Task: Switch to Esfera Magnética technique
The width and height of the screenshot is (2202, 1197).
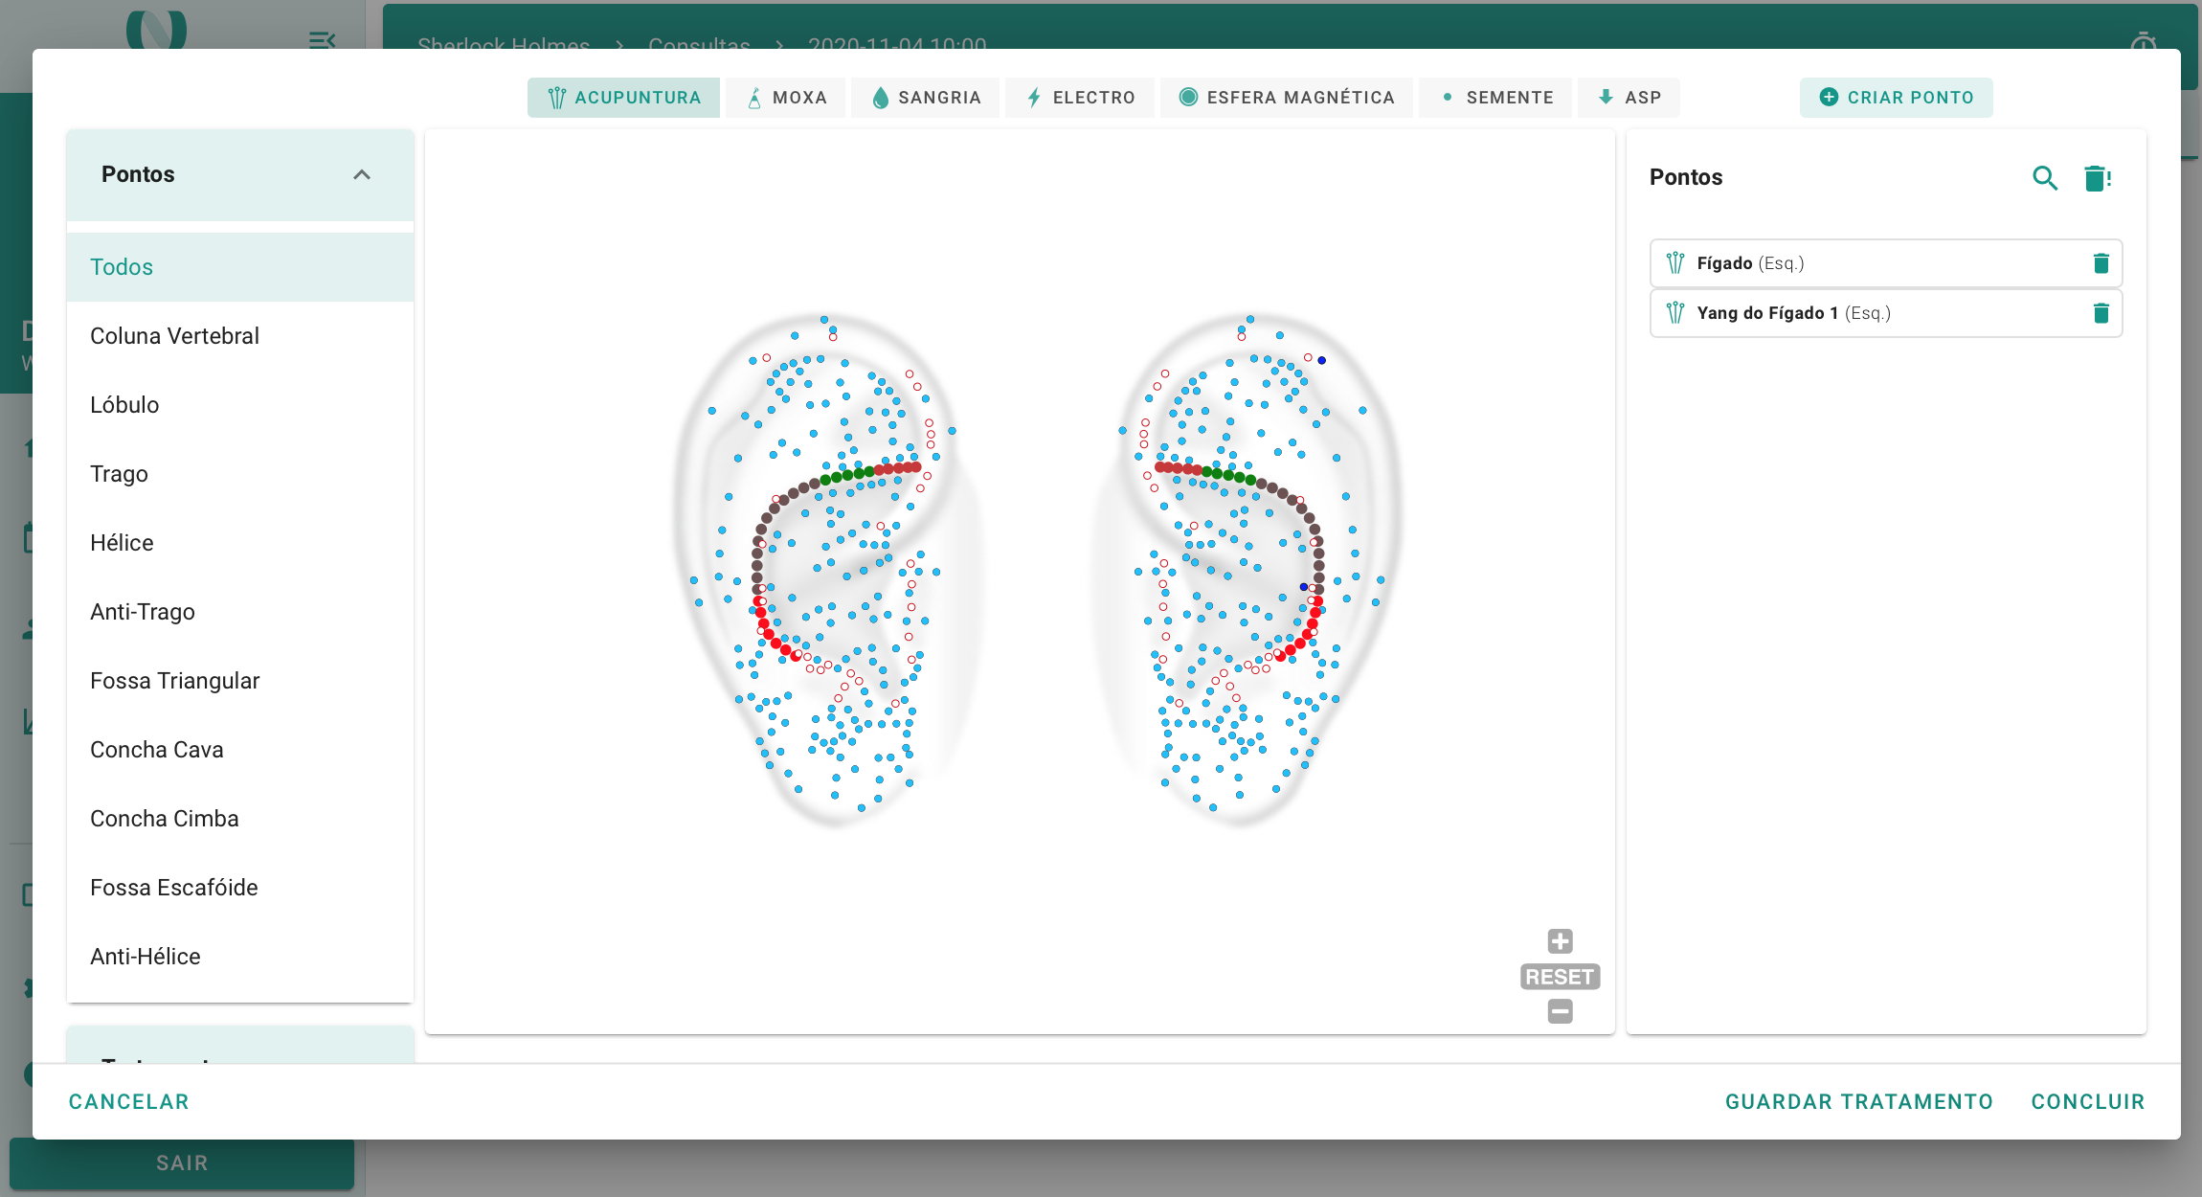Action: point(1287,98)
